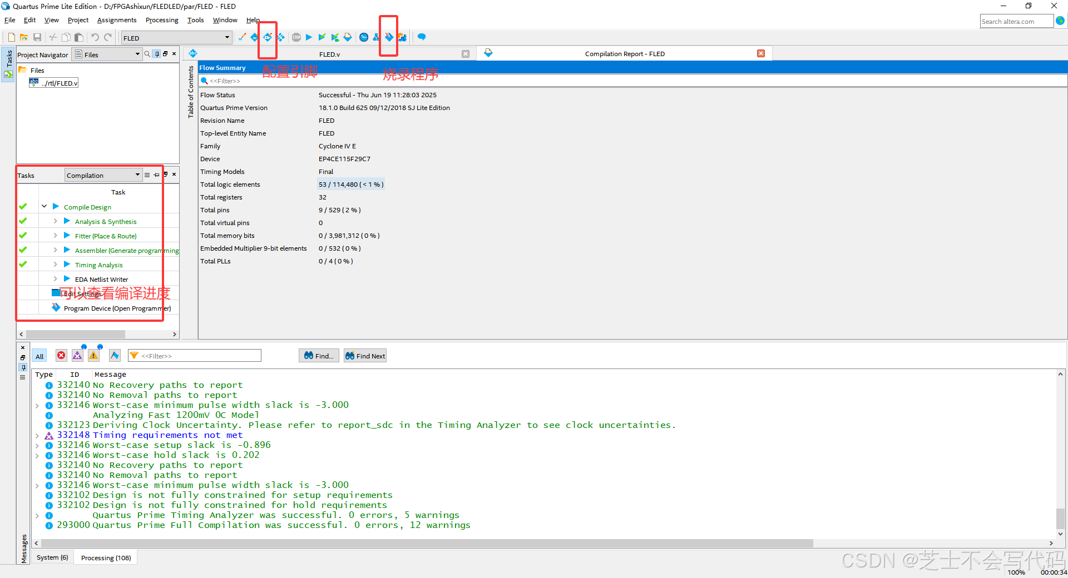Screen dimensions: 1068x578
Task: Close the Compilation Report - FLED tab
Action: [761, 53]
